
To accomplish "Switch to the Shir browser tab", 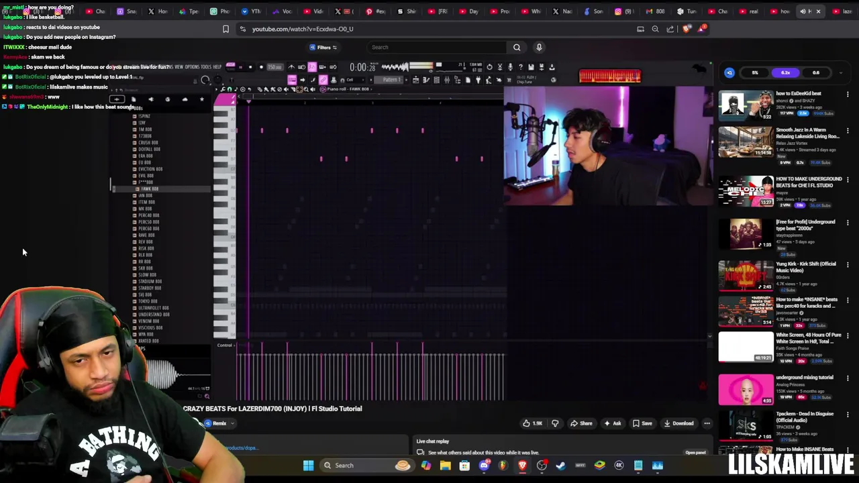I will pyautogui.click(x=407, y=11).
